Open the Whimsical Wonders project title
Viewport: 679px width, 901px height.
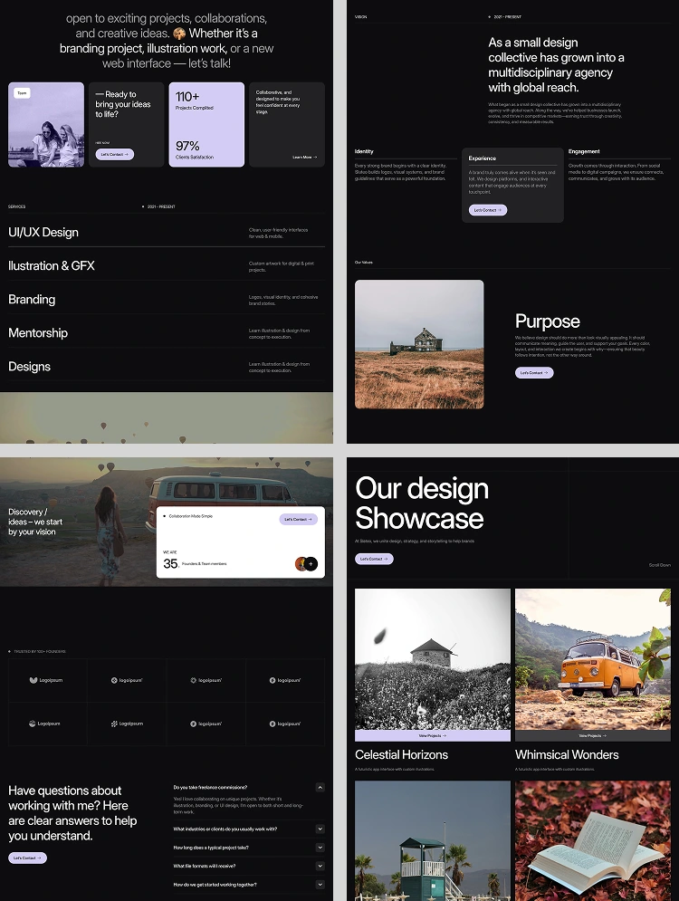(567, 755)
